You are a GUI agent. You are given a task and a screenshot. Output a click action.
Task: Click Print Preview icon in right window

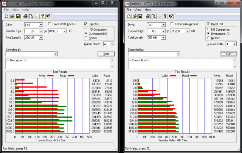(154, 16)
